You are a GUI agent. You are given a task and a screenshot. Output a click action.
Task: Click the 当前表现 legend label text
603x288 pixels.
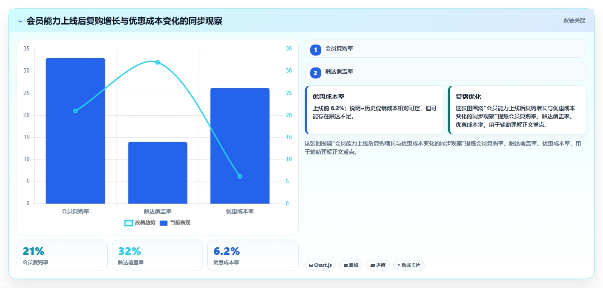click(x=180, y=223)
